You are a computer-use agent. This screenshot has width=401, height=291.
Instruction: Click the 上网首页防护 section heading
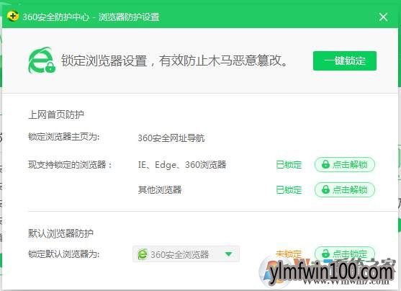point(56,115)
